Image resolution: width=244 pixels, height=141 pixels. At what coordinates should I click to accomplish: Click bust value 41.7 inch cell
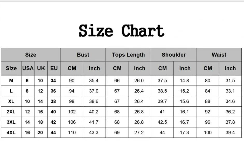pos(94,122)
